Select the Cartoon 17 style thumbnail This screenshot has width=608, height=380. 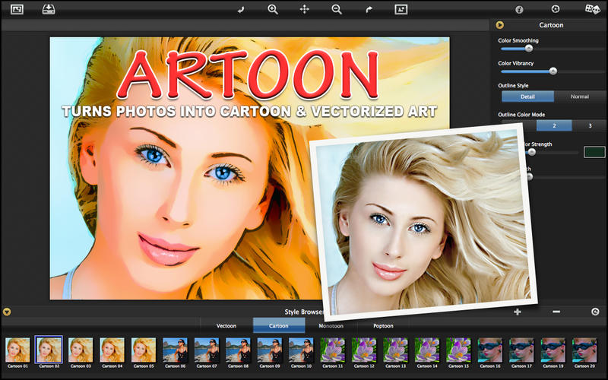pyautogui.click(x=521, y=350)
